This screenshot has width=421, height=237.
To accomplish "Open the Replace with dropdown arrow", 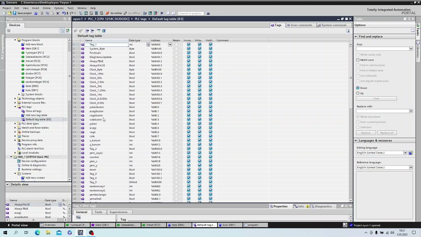I will [x=411, y=111].
